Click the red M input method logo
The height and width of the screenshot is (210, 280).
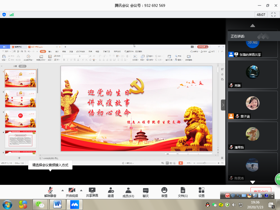[227, 196]
